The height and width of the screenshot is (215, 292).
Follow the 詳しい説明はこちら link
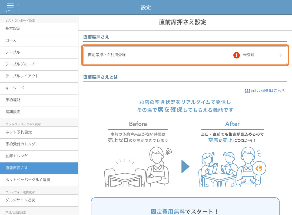[268, 91]
